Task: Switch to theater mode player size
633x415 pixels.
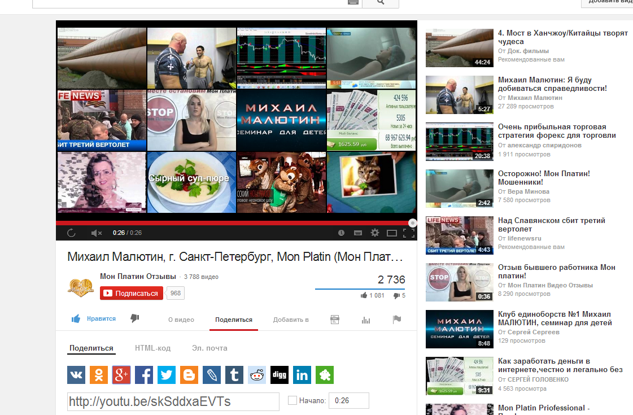Action: pos(391,233)
